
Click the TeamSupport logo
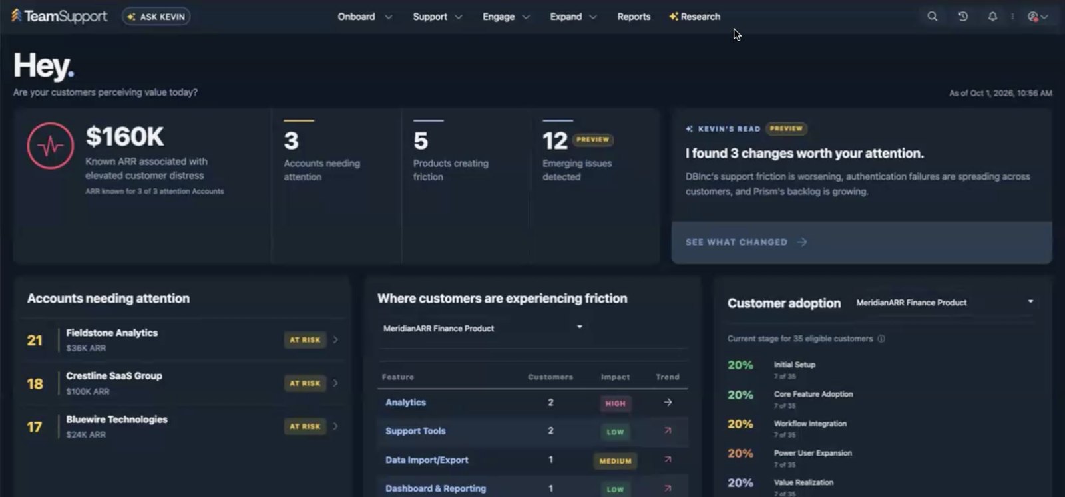coord(59,16)
